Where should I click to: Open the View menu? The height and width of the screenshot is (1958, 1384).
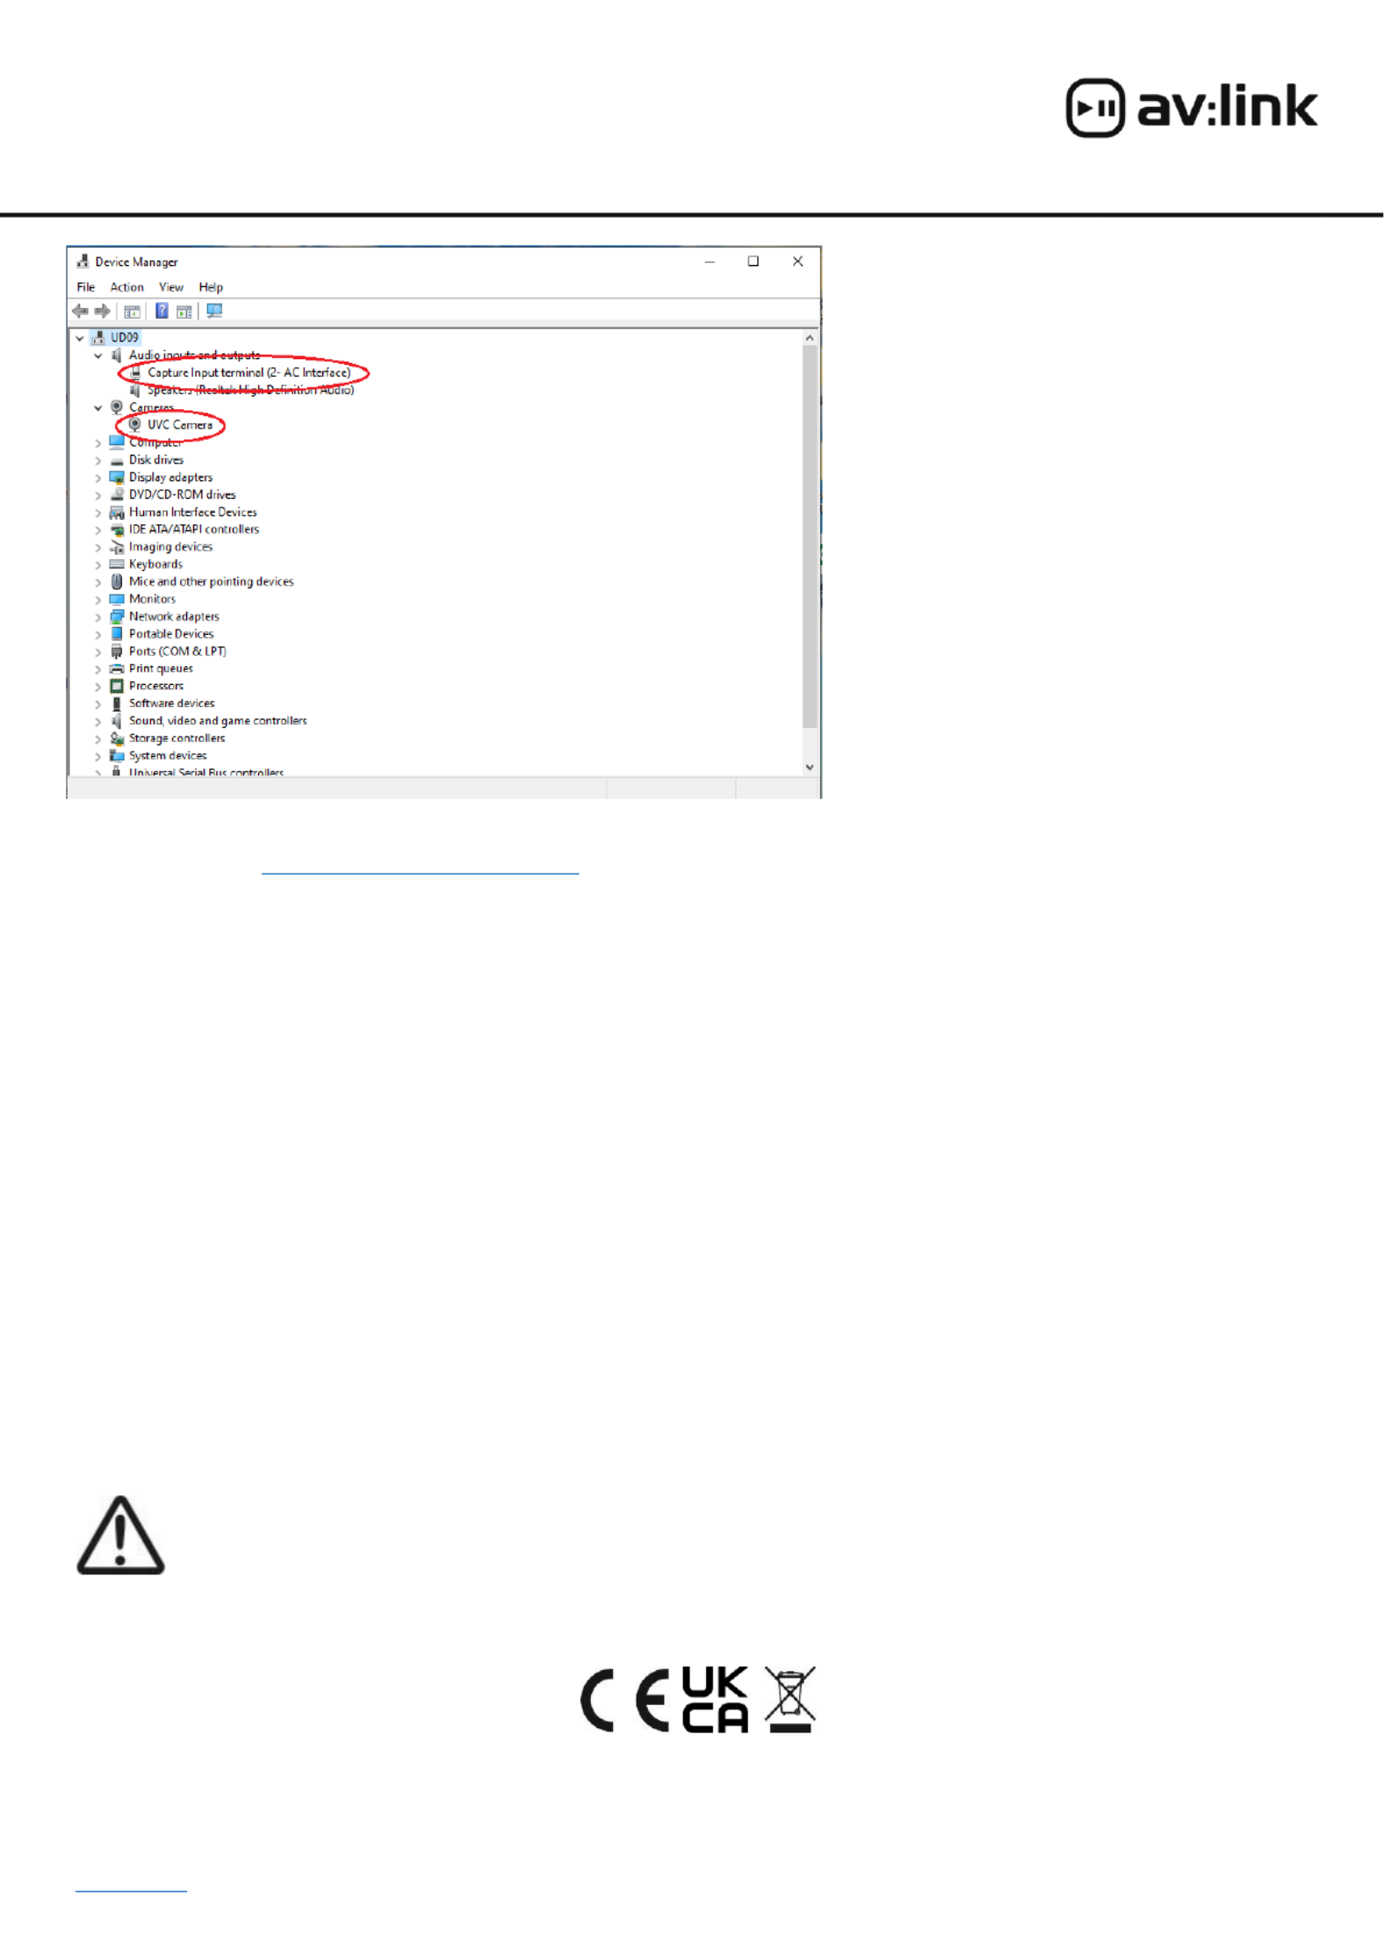171,287
